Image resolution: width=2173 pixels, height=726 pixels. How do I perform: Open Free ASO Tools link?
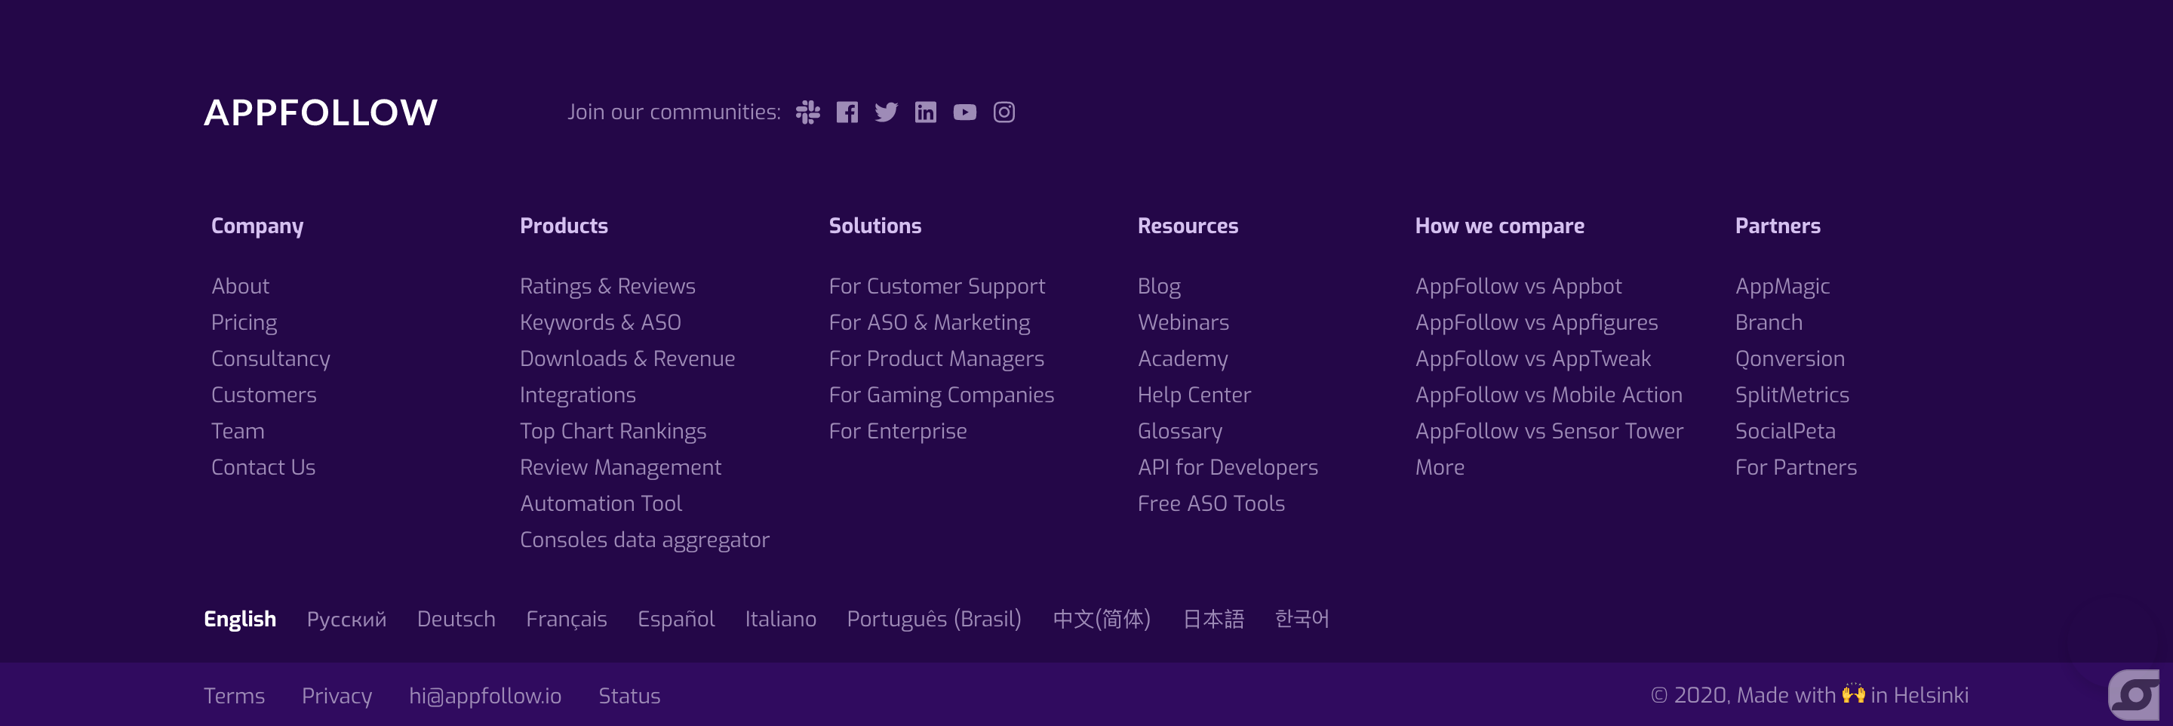pos(1211,504)
